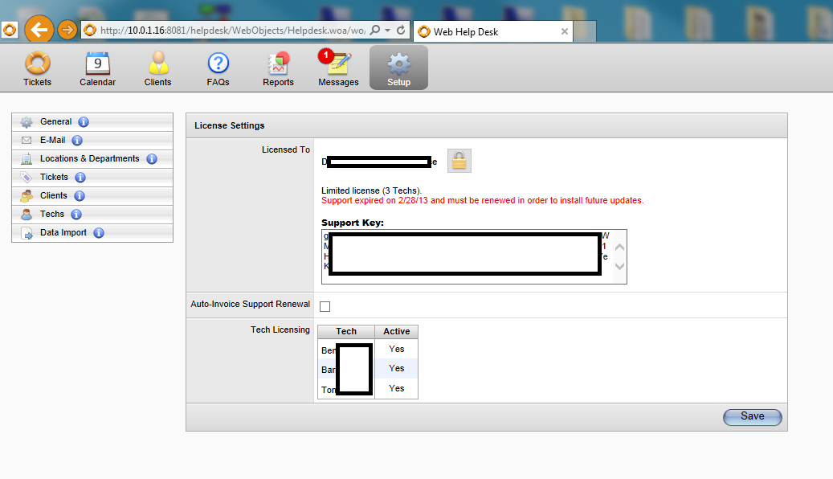Show info tooltip next to General
The image size is (833, 479).
pos(84,121)
